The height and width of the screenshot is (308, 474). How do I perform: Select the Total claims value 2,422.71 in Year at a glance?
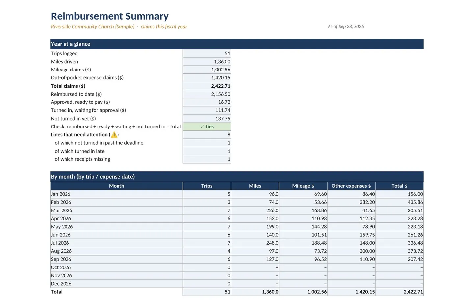point(207,86)
